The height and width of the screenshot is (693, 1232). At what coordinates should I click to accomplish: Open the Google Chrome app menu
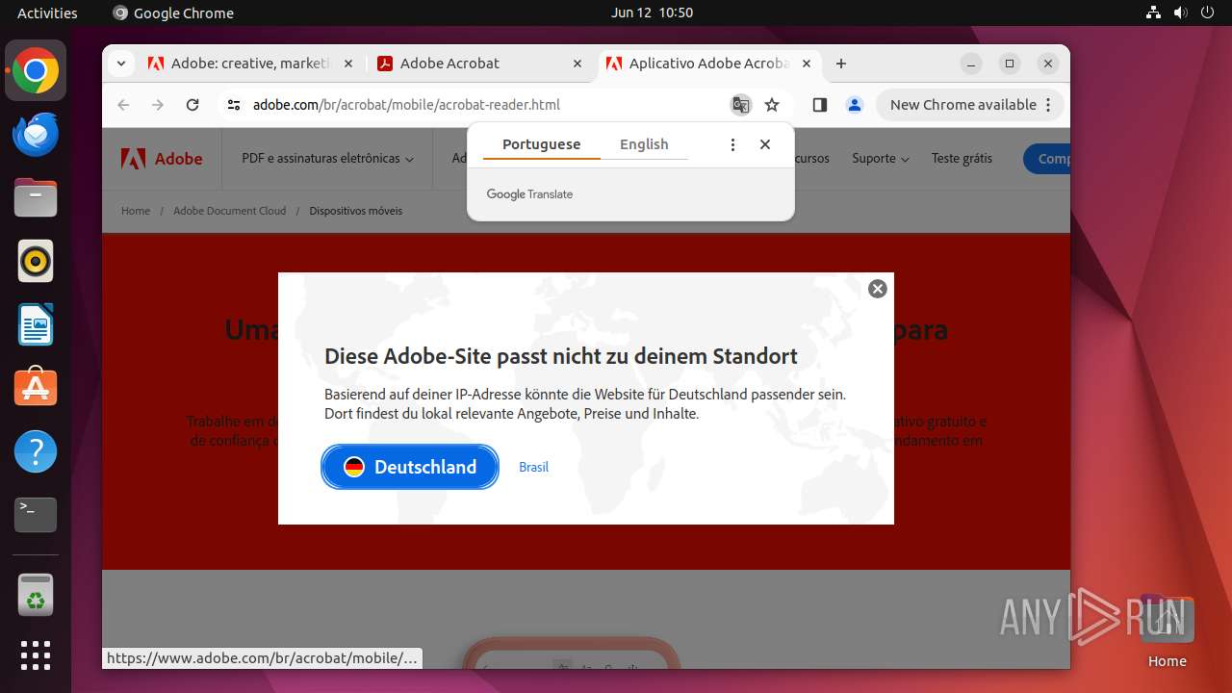(173, 13)
